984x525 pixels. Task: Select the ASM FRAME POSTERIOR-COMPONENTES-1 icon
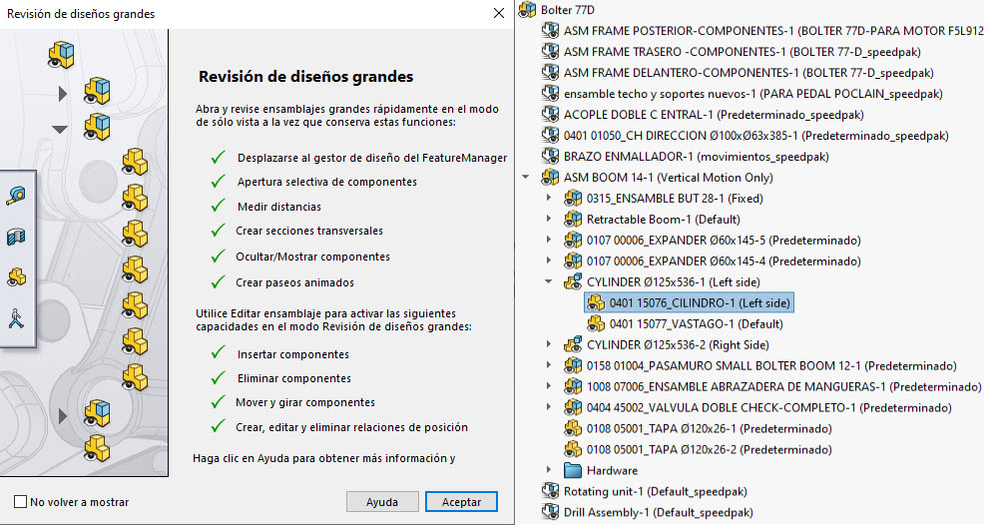pyautogui.click(x=550, y=30)
